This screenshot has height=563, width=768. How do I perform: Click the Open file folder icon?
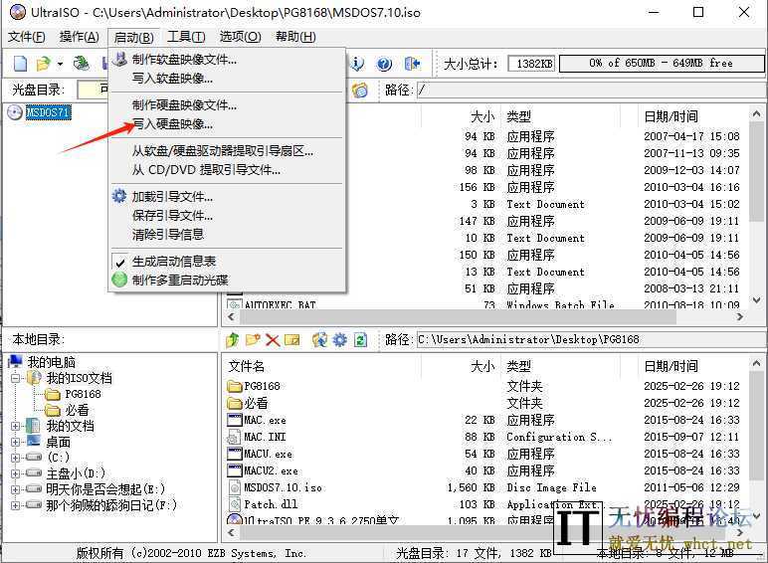pyautogui.click(x=43, y=64)
